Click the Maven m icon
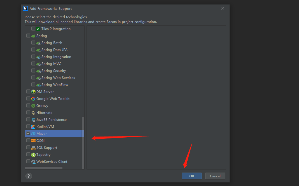The height and width of the screenshot is (186, 299). (33, 134)
